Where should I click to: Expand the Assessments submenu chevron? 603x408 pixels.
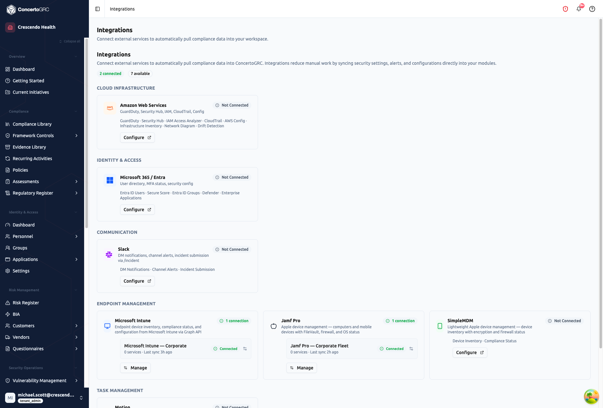pos(76,182)
